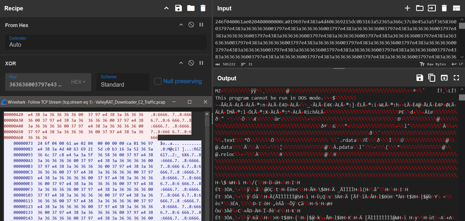
Task: Set breakpoint on XOR operation
Action: click(x=201, y=63)
